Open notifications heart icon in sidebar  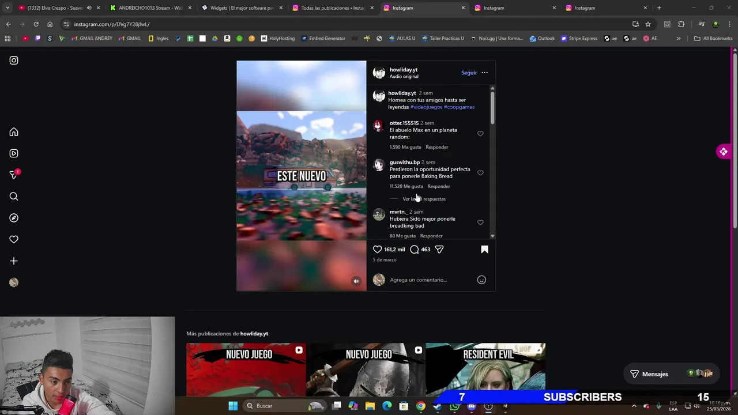pos(14,239)
